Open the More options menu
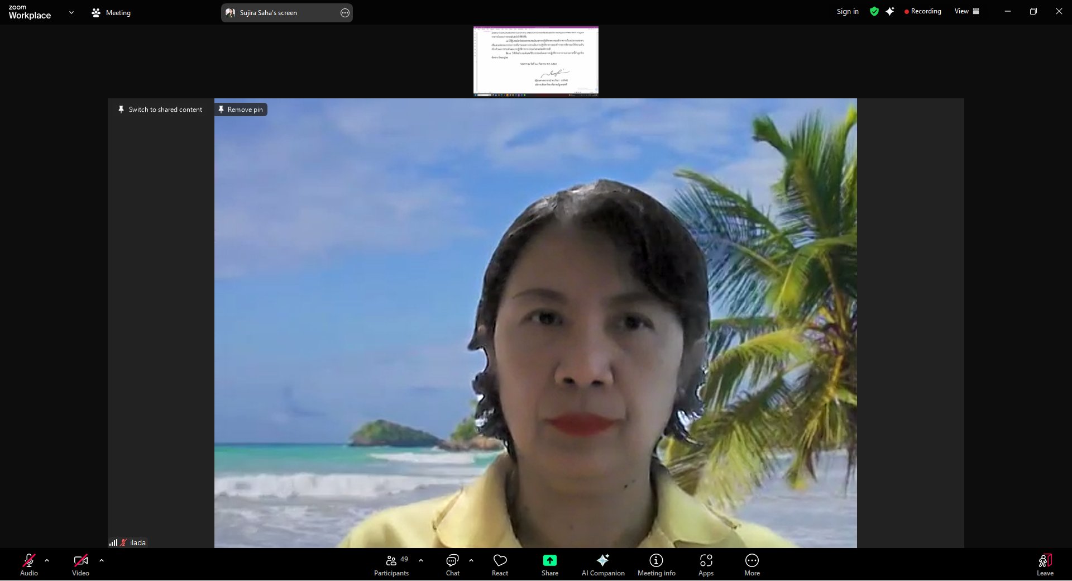 [x=752, y=564]
